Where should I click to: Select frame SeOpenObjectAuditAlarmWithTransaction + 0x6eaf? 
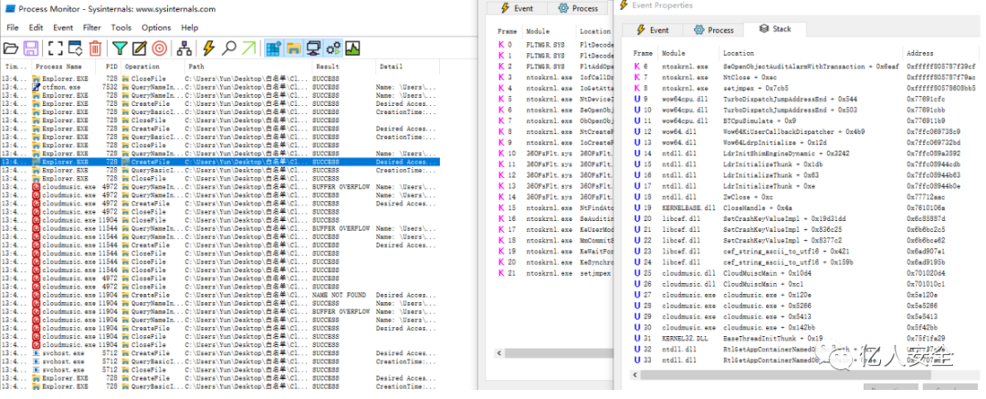[x=811, y=66]
